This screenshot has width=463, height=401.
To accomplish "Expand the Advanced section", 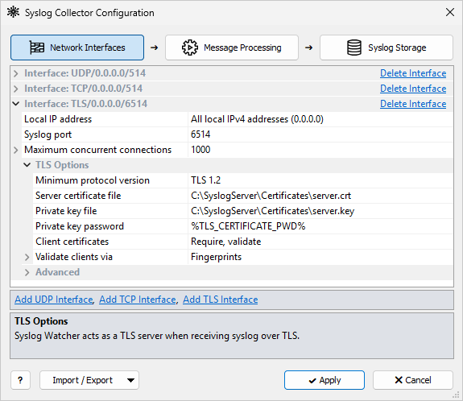I will point(27,272).
